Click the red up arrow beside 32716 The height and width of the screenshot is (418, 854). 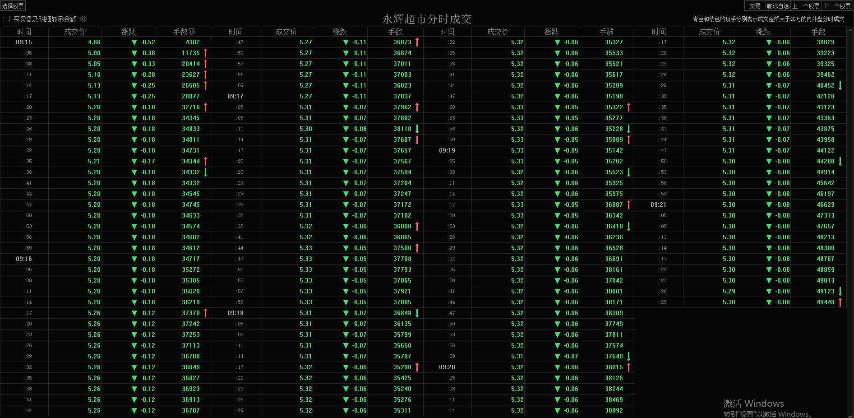(x=205, y=107)
